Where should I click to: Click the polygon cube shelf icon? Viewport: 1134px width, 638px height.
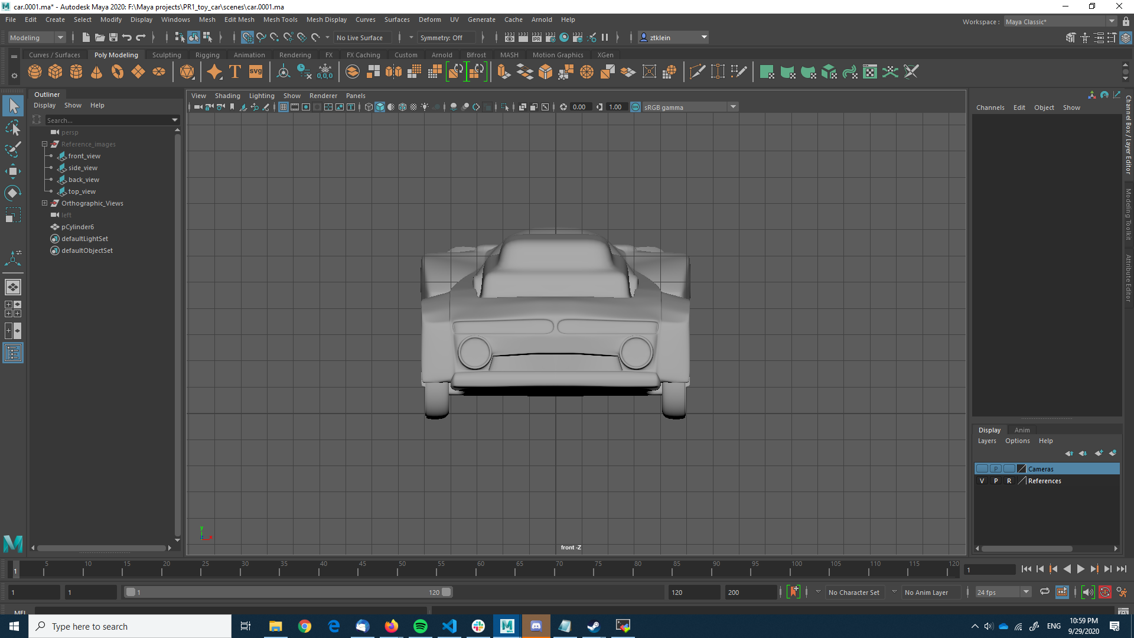coord(56,72)
